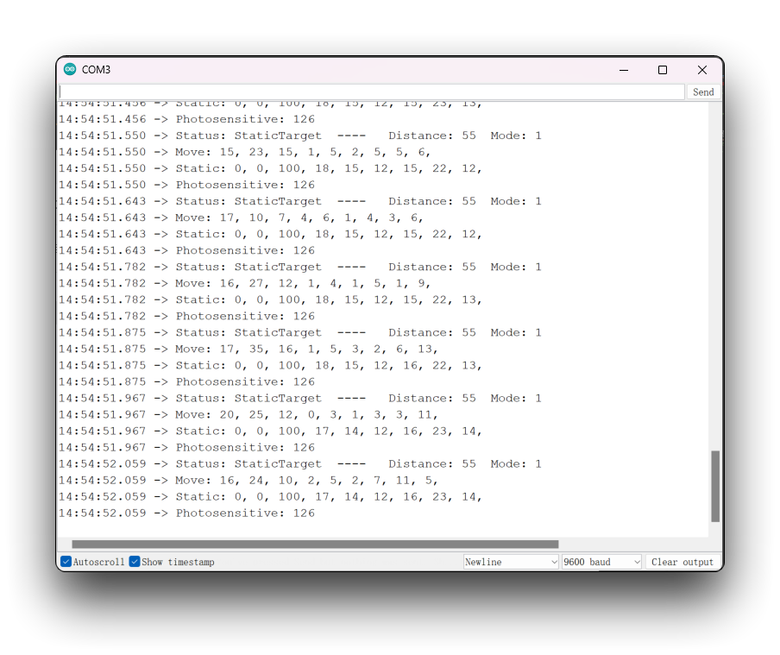The image size is (780, 655).
Task: Click the Static line at 14:54:51.643
Action: (270, 234)
